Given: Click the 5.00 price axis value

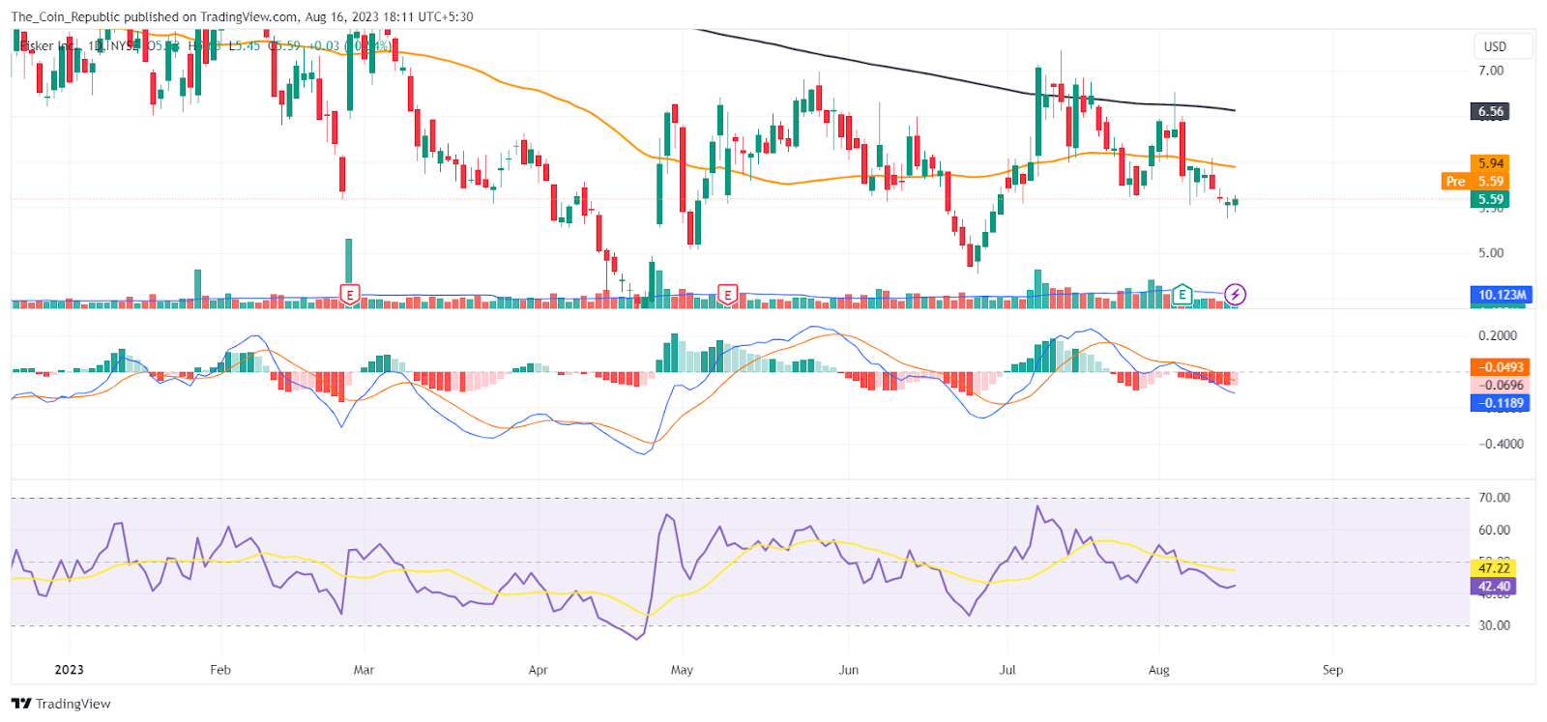Looking at the screenshot, I should [x=1491, y=253].
